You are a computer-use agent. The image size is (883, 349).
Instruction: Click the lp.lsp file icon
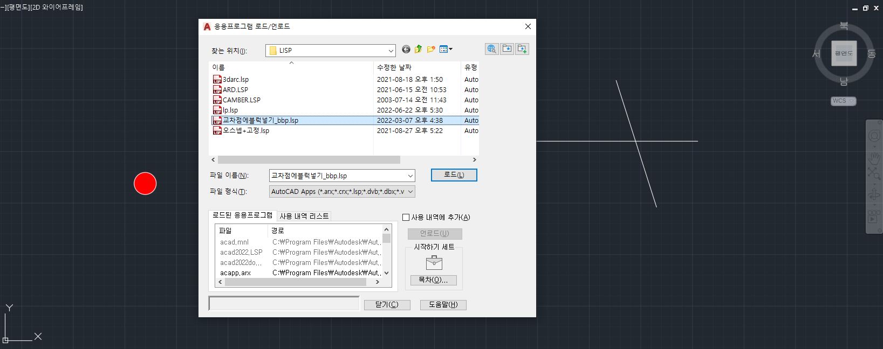[217, 110]
